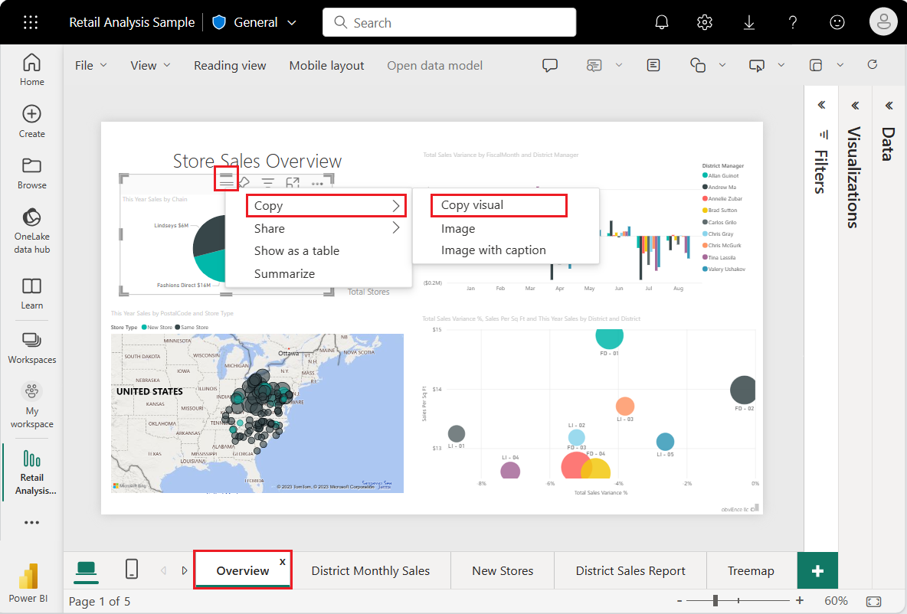The height and width of the screenshot is (614, 907).
Task: Expand the View menu
Action: pos(149,65)
